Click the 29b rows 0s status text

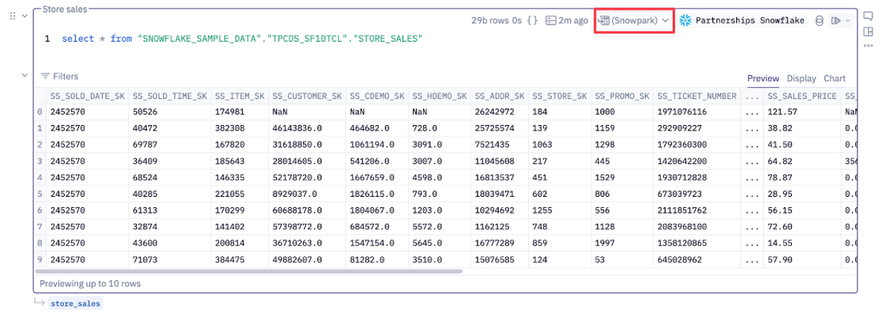coord(497,21)
